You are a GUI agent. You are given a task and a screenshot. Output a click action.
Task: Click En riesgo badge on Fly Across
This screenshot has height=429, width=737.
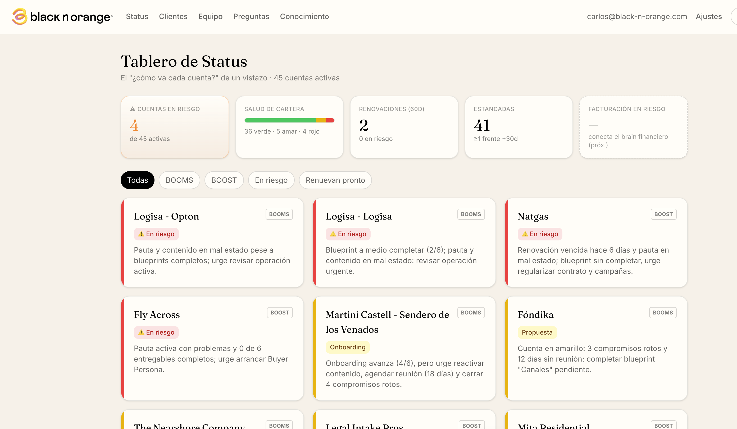pyautogui.click(x=156, y=332)
